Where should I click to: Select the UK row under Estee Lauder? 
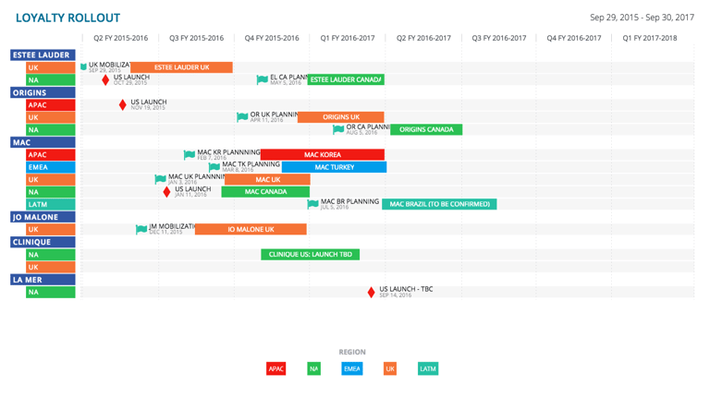(51, 67)
